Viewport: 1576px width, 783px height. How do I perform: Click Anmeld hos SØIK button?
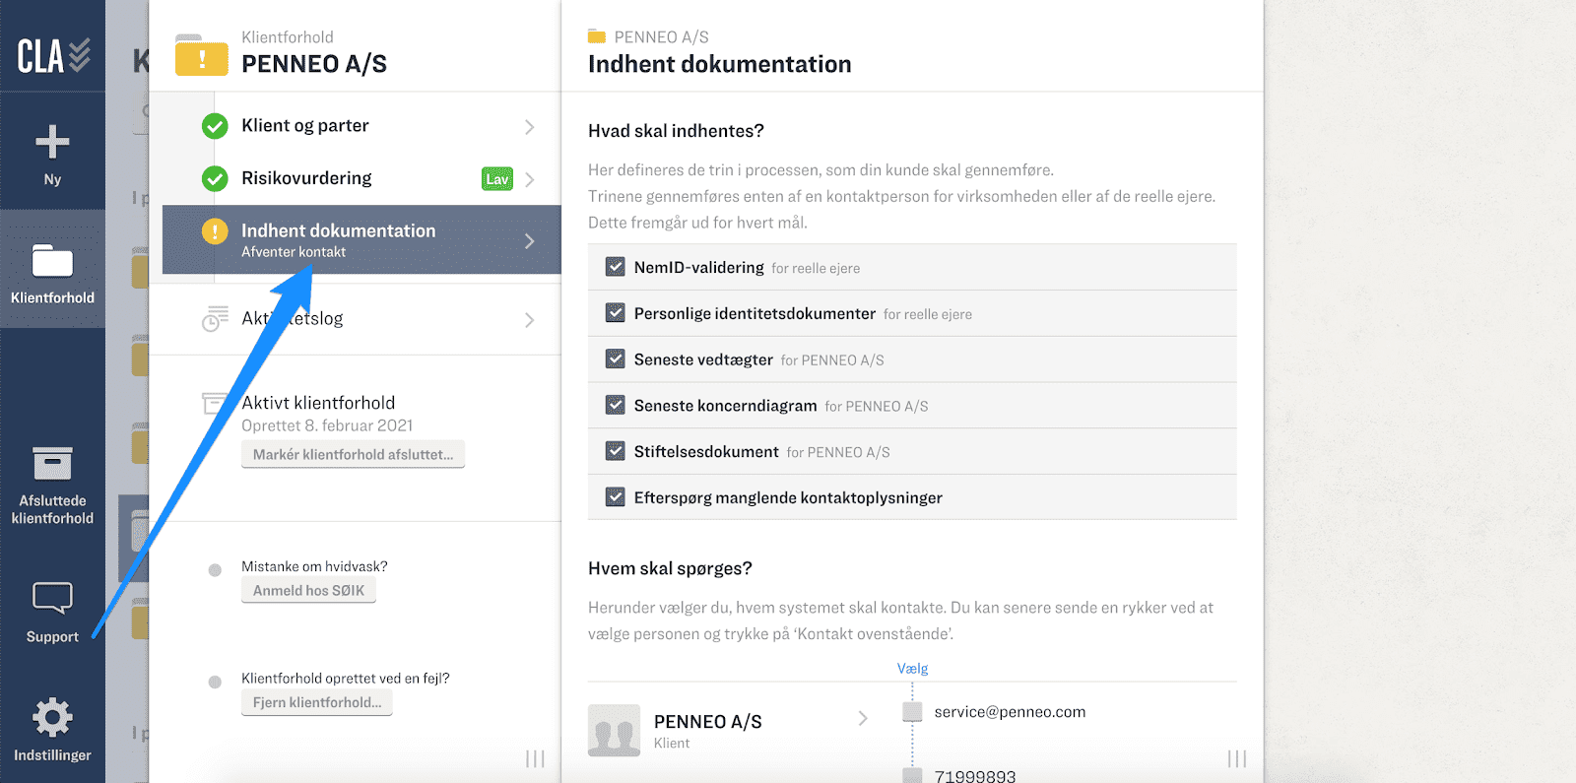point(308,590)
